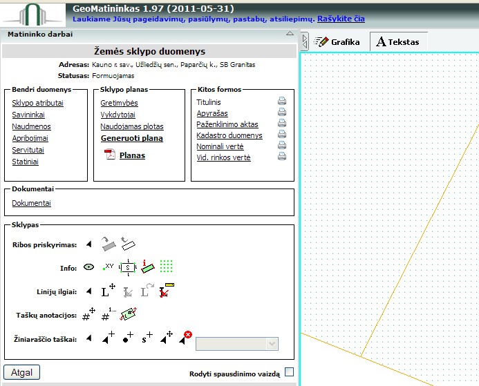The width and height of the screenshot is (479, 386).
Task: Select the green parcel annotation L# icon
Action: (x=129, y=314)
